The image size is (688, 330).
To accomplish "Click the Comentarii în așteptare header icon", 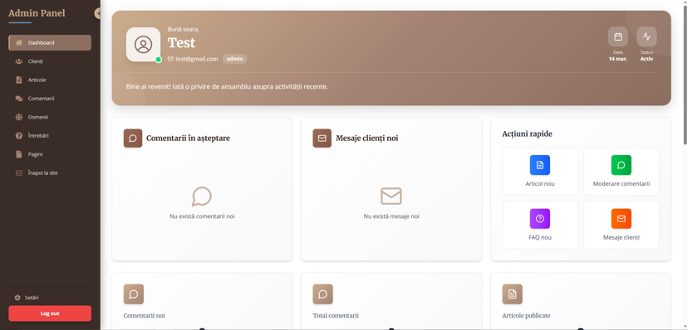I will click(133, 138).
